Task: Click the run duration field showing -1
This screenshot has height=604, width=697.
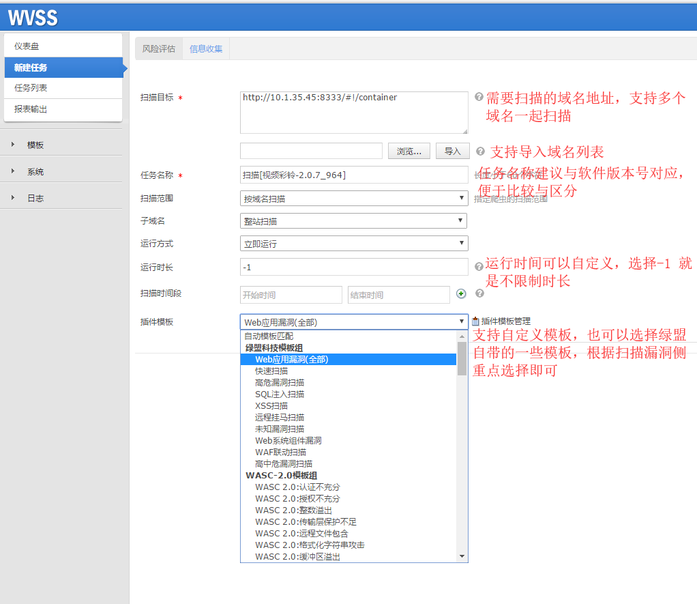Action: point(354,268)
